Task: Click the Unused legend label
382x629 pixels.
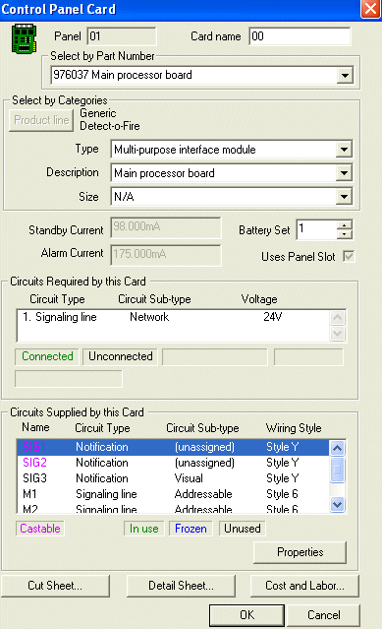Action: coord(243,529)
